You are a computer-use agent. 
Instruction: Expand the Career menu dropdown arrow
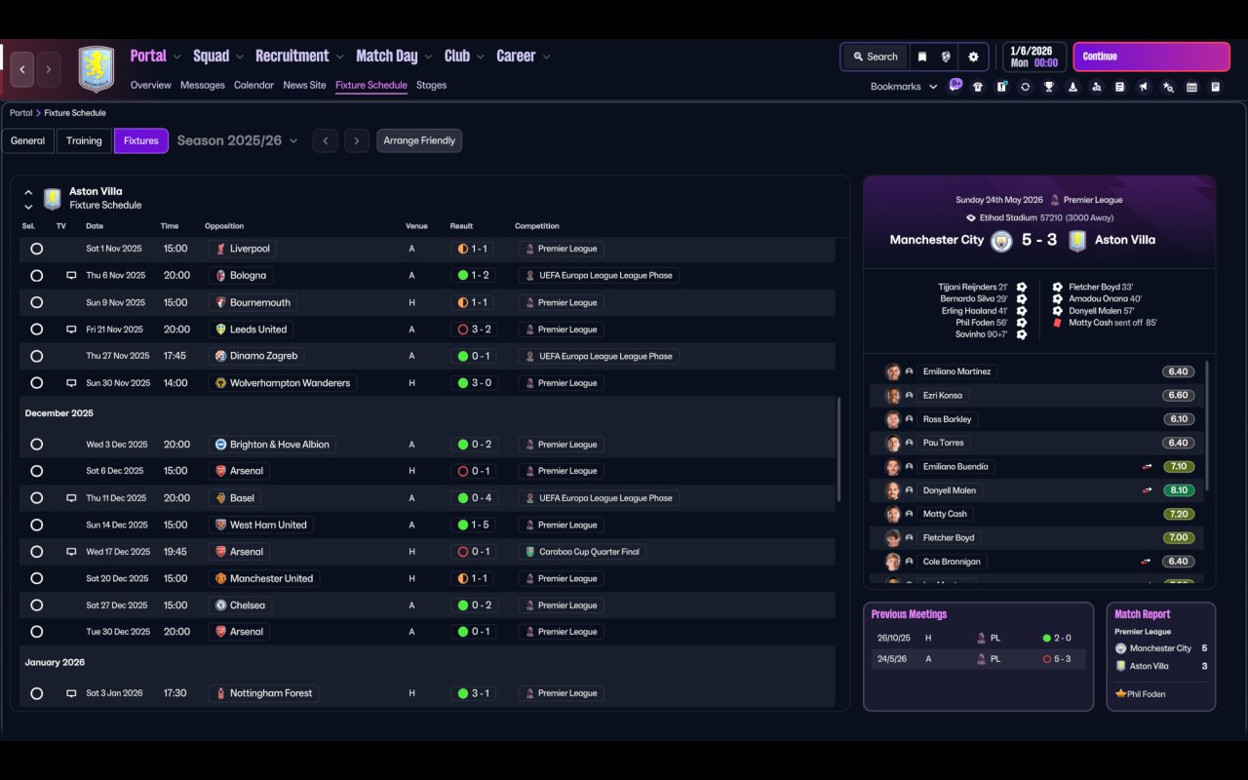point(546,57)
